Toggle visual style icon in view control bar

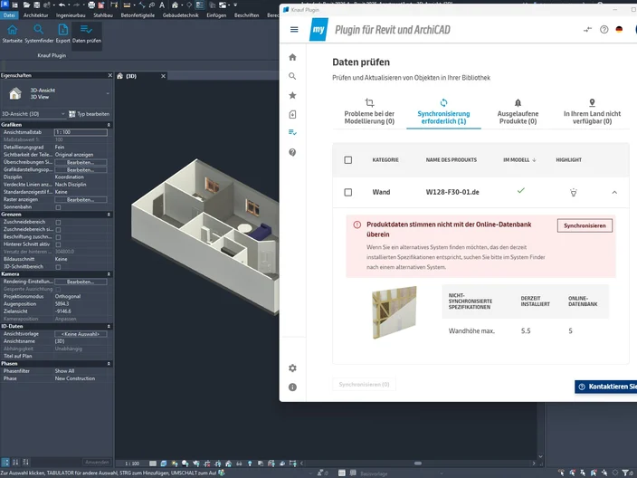tap(163, 464)
